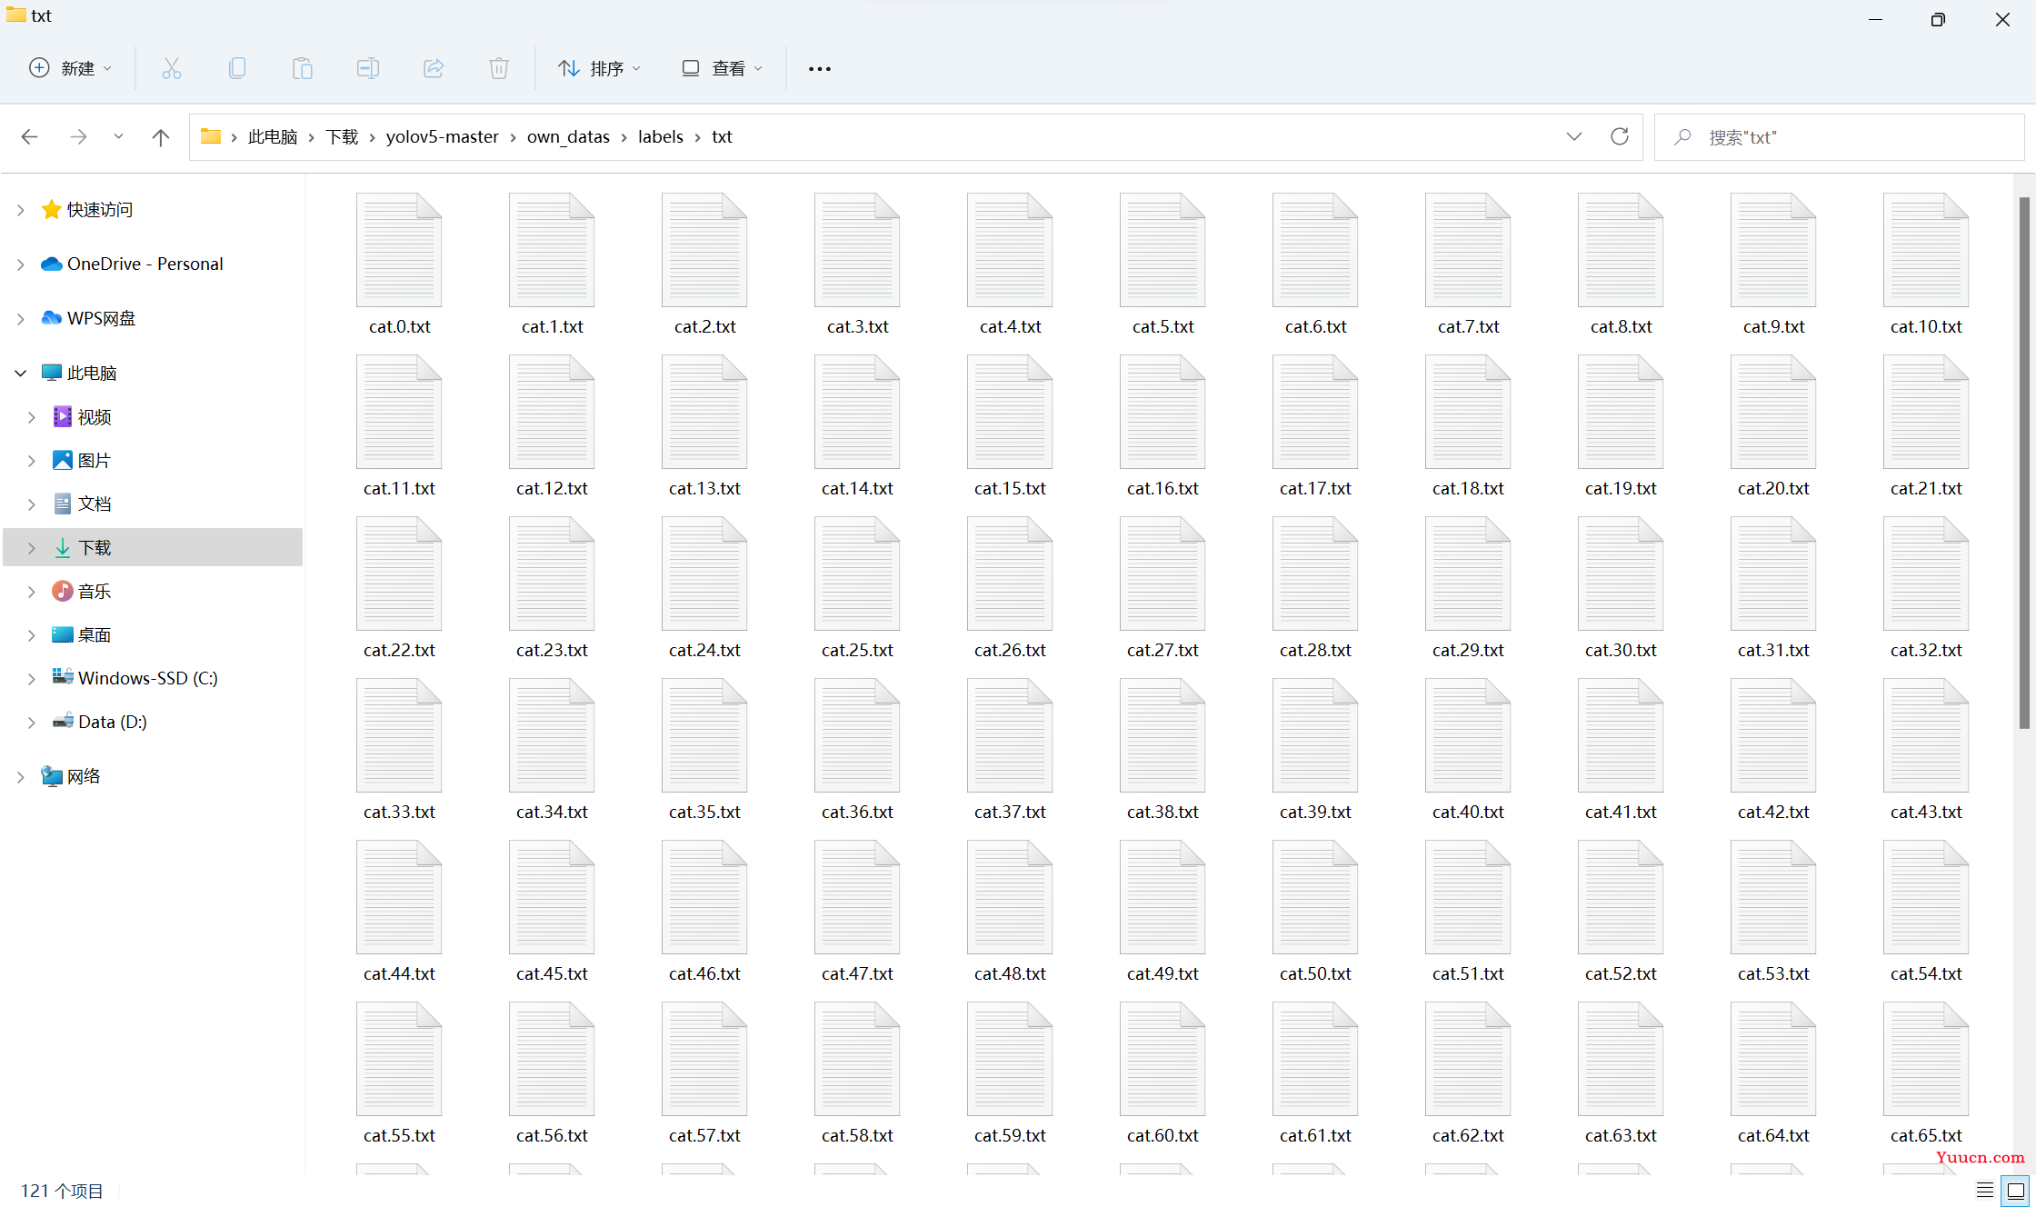Viewport: 2036px width, 1207px height.
Task: Navigate to 此电脑 in address breadcrumb
Action: point(273,136)
